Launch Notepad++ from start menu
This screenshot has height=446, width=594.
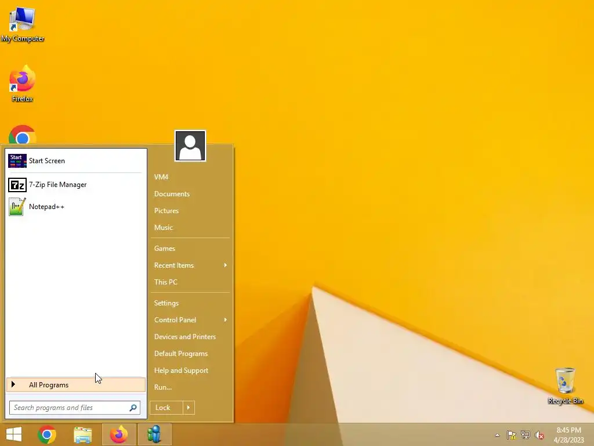tap(75, 207)
